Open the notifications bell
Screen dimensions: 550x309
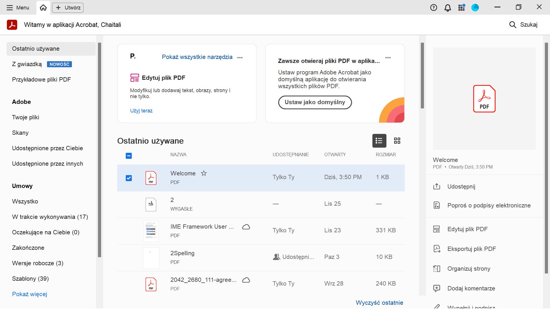pos(447,8)
